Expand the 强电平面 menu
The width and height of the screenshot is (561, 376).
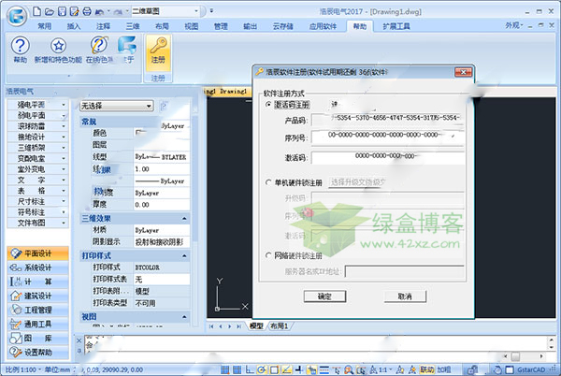[37, 105]
